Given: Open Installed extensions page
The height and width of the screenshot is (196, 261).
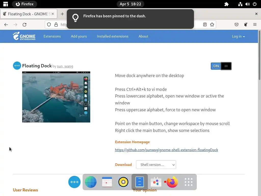Looking at the screenshot, I should click(x=113, y=36).
